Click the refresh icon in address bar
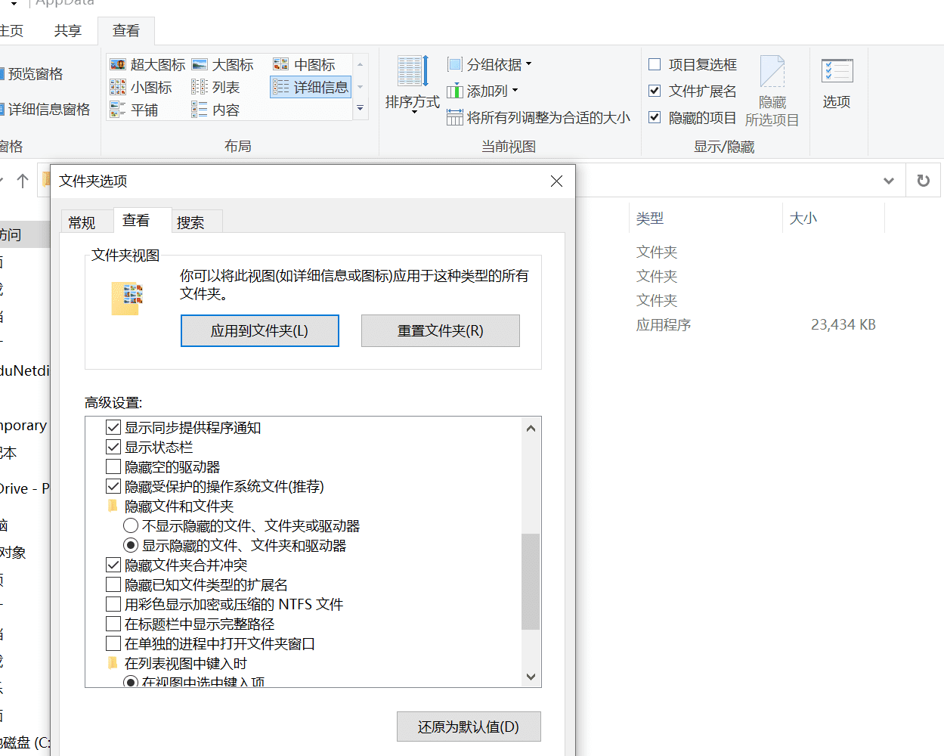 tap(923, 181)
